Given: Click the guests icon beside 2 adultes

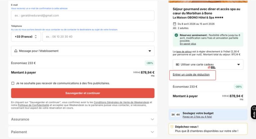Looking at the screenshot, I should click(x=175, y=28).
